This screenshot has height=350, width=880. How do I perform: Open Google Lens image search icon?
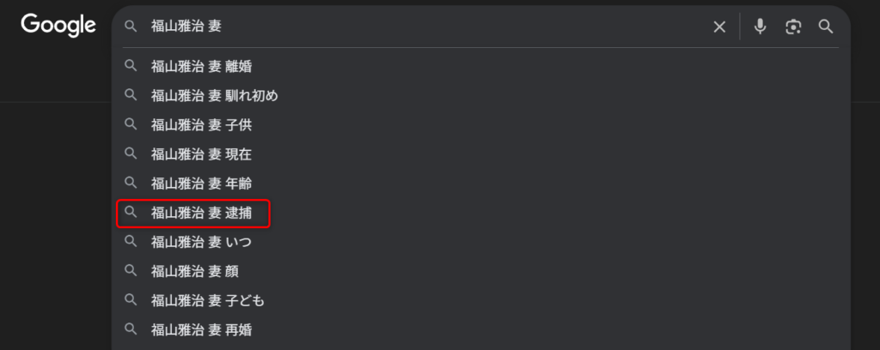(793, 27)
